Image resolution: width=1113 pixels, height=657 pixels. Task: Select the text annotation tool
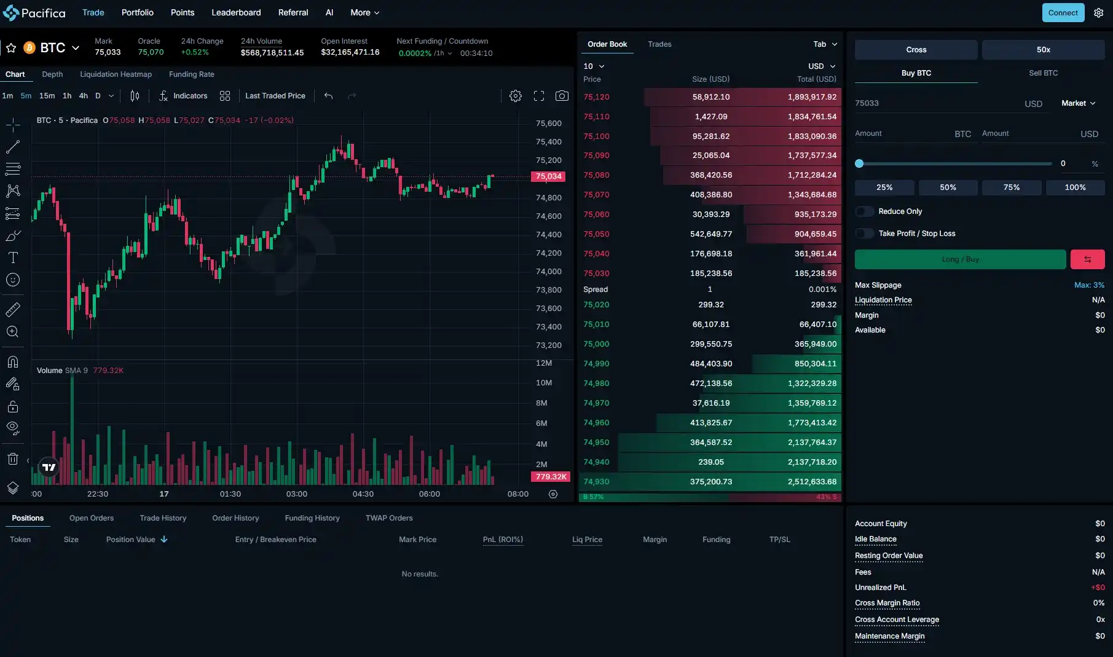click(13, 258)
